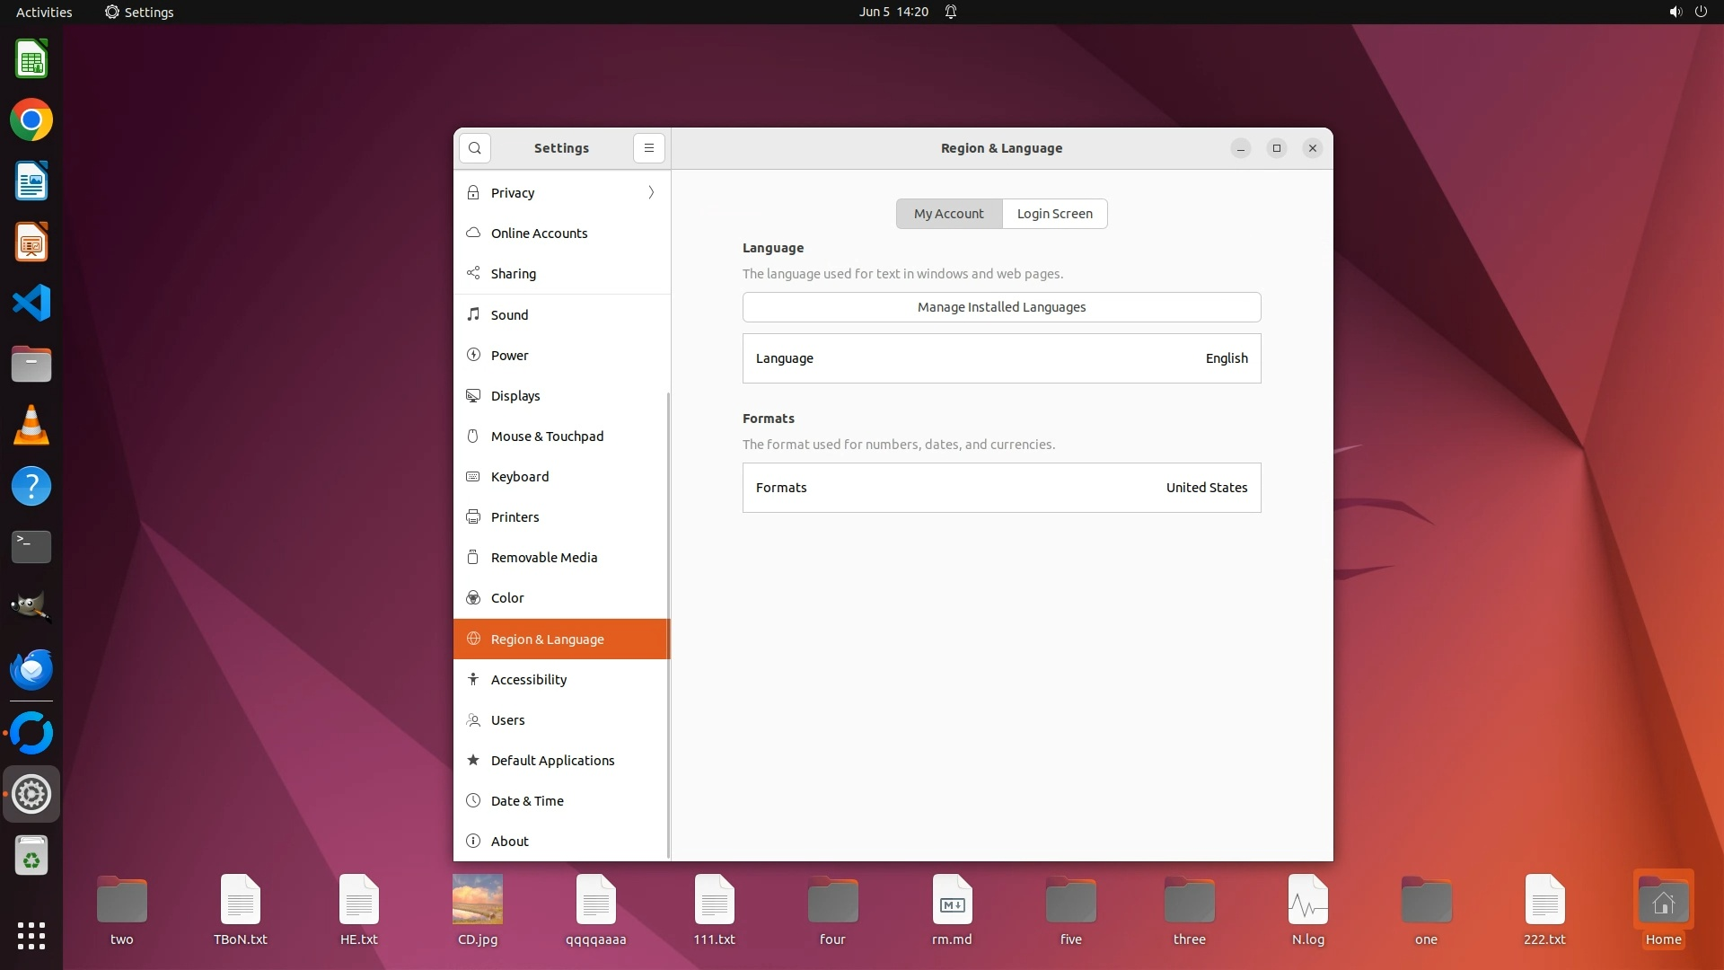The image size is (1724, 970).
Task: Open the clock and calendar menu
Action: coord(893,12)
